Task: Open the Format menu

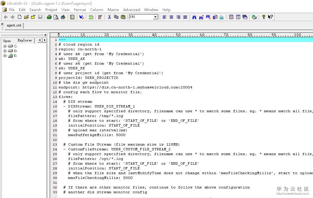Action: [x=80, y=10]
